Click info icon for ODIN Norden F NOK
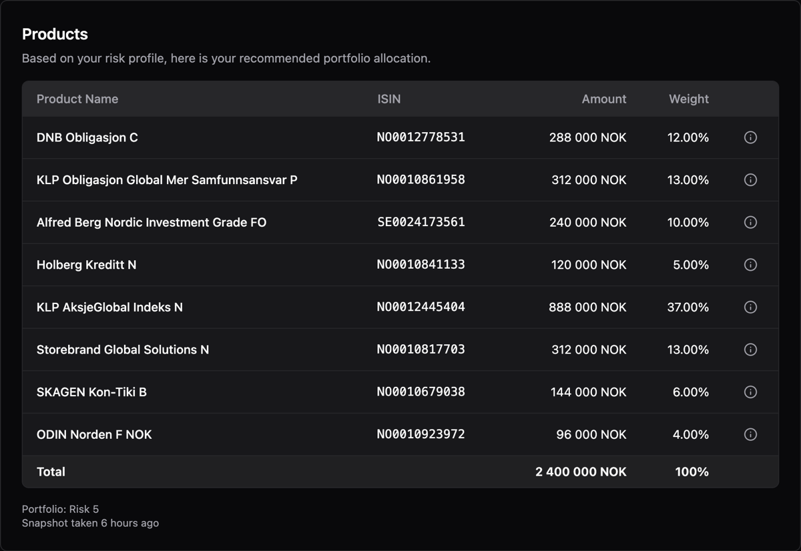 pyautogui.click(x=750, y=434)
